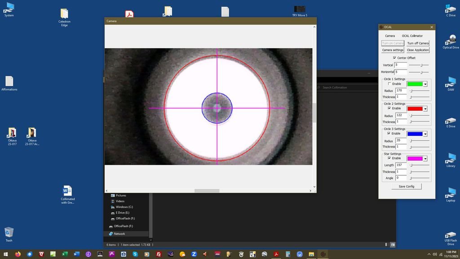Click the Turn off Camera button

click(418, 43)
